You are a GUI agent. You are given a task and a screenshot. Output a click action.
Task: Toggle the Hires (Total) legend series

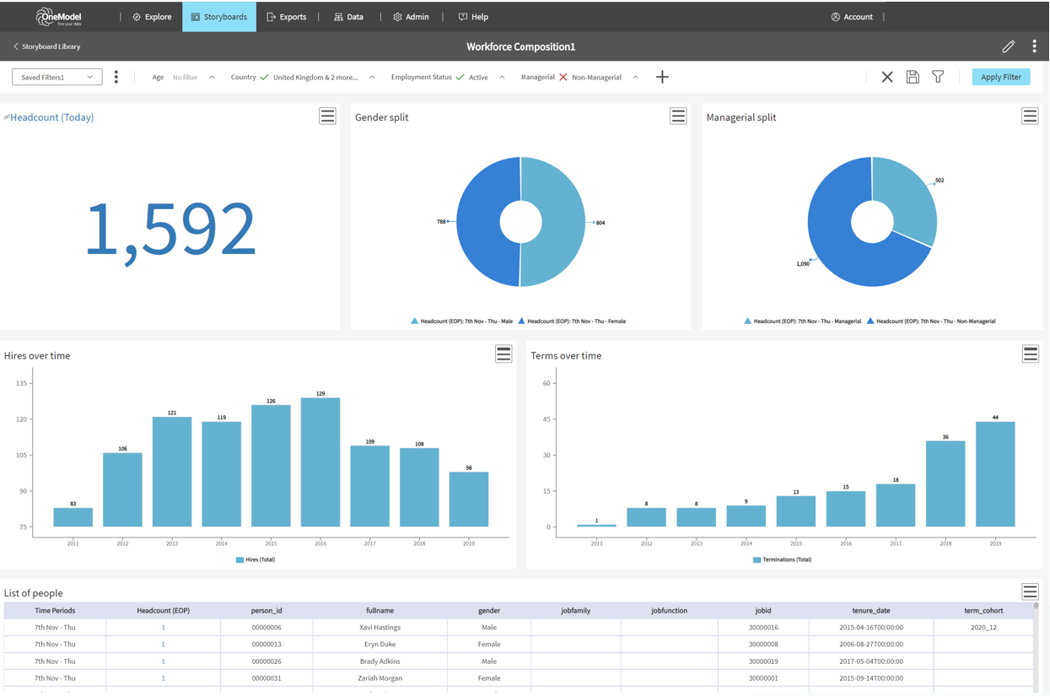(x=256, y=560)
